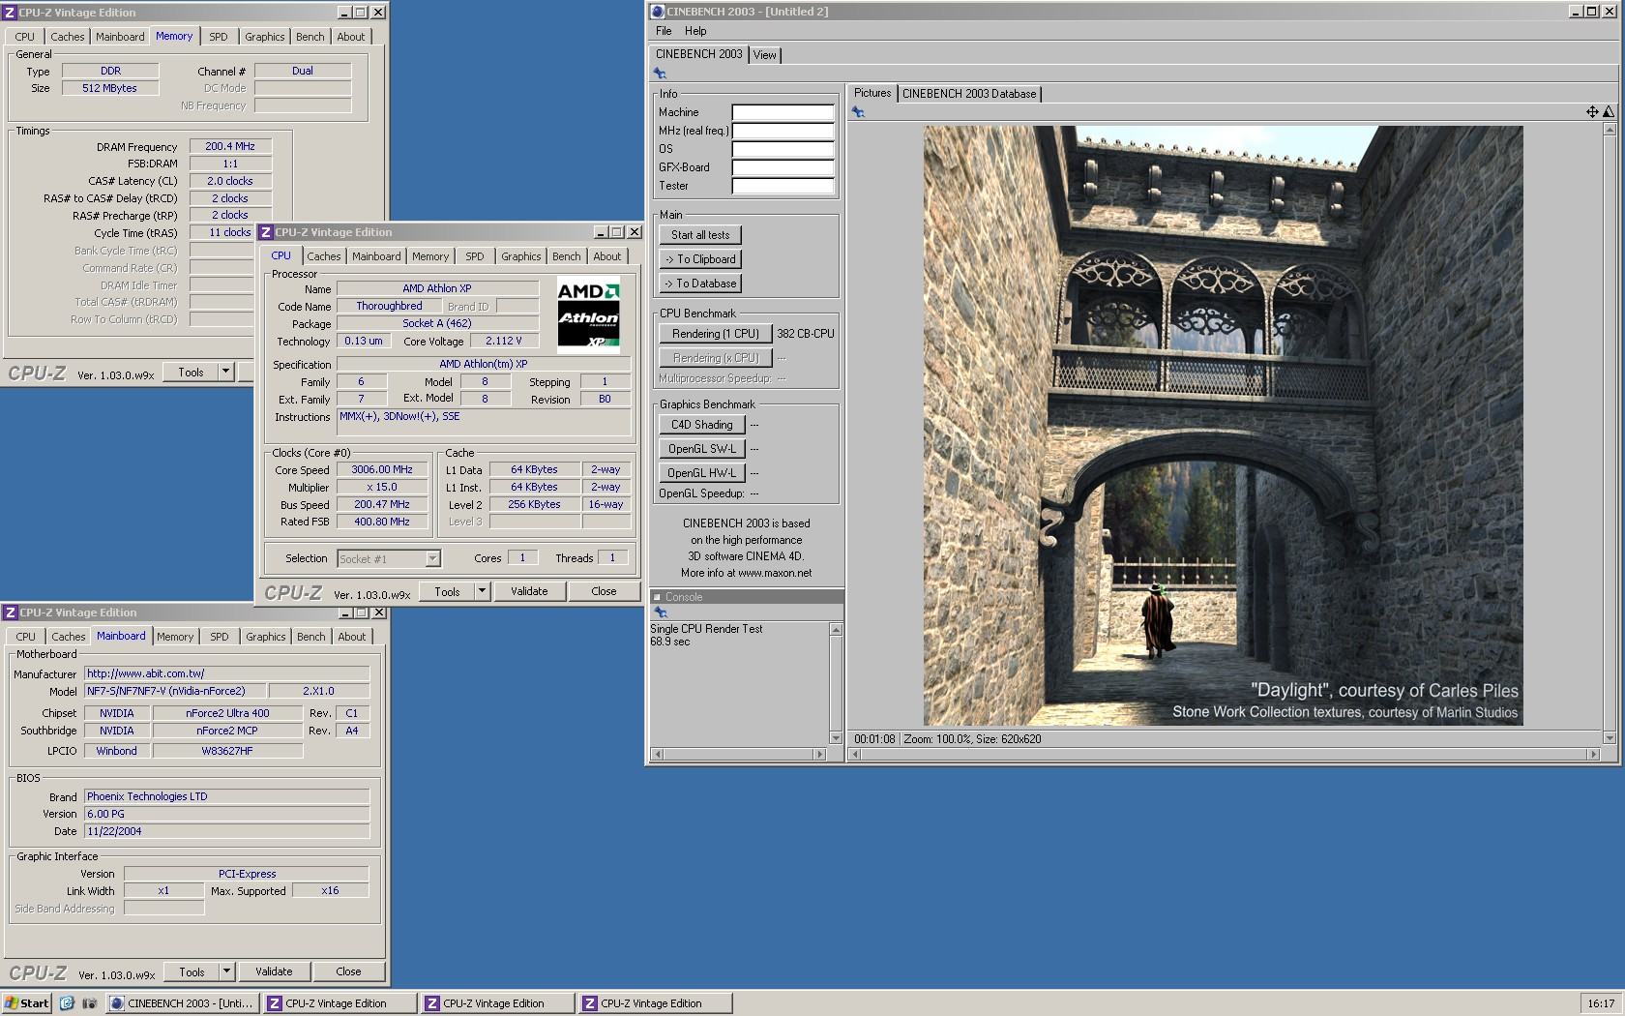Click the OS input field
Viewport: 1625px width, 1016px height.
(783, 149)
